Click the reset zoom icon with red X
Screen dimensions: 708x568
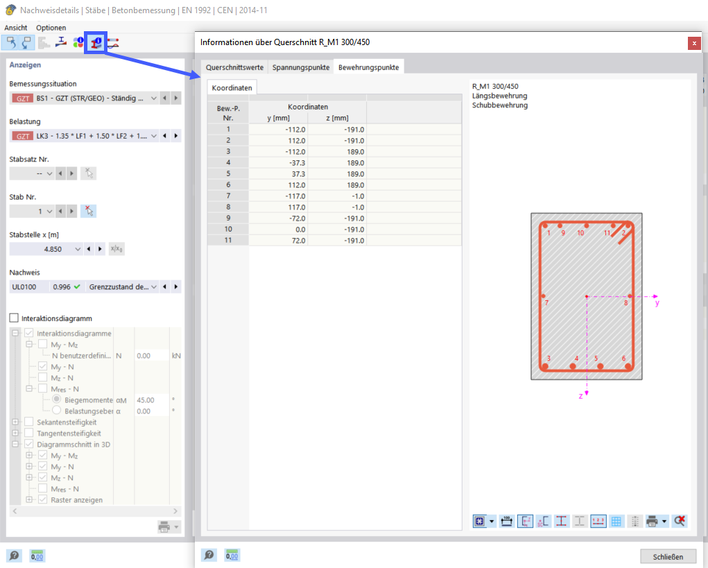pos(680,521)
